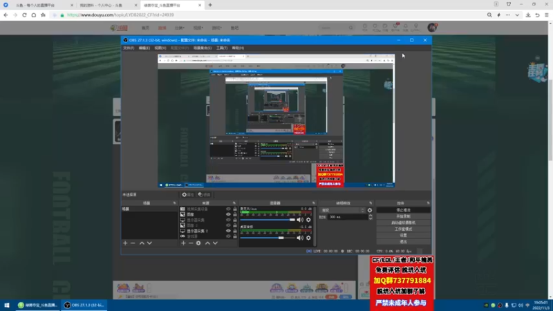Open 游戏 dropdown in Douyu navigation

coord(217,28)
